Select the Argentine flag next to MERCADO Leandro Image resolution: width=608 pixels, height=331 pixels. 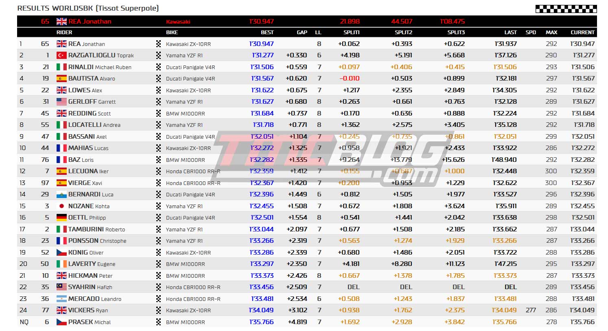[x=61, y=298]
